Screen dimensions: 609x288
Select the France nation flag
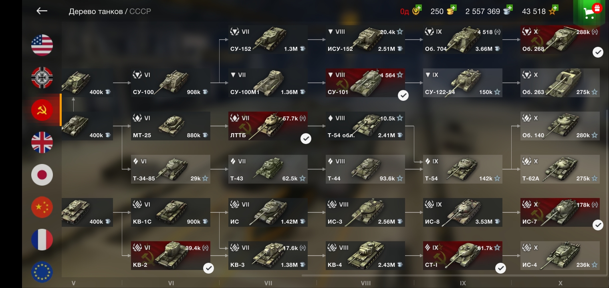tap(42, 240)
